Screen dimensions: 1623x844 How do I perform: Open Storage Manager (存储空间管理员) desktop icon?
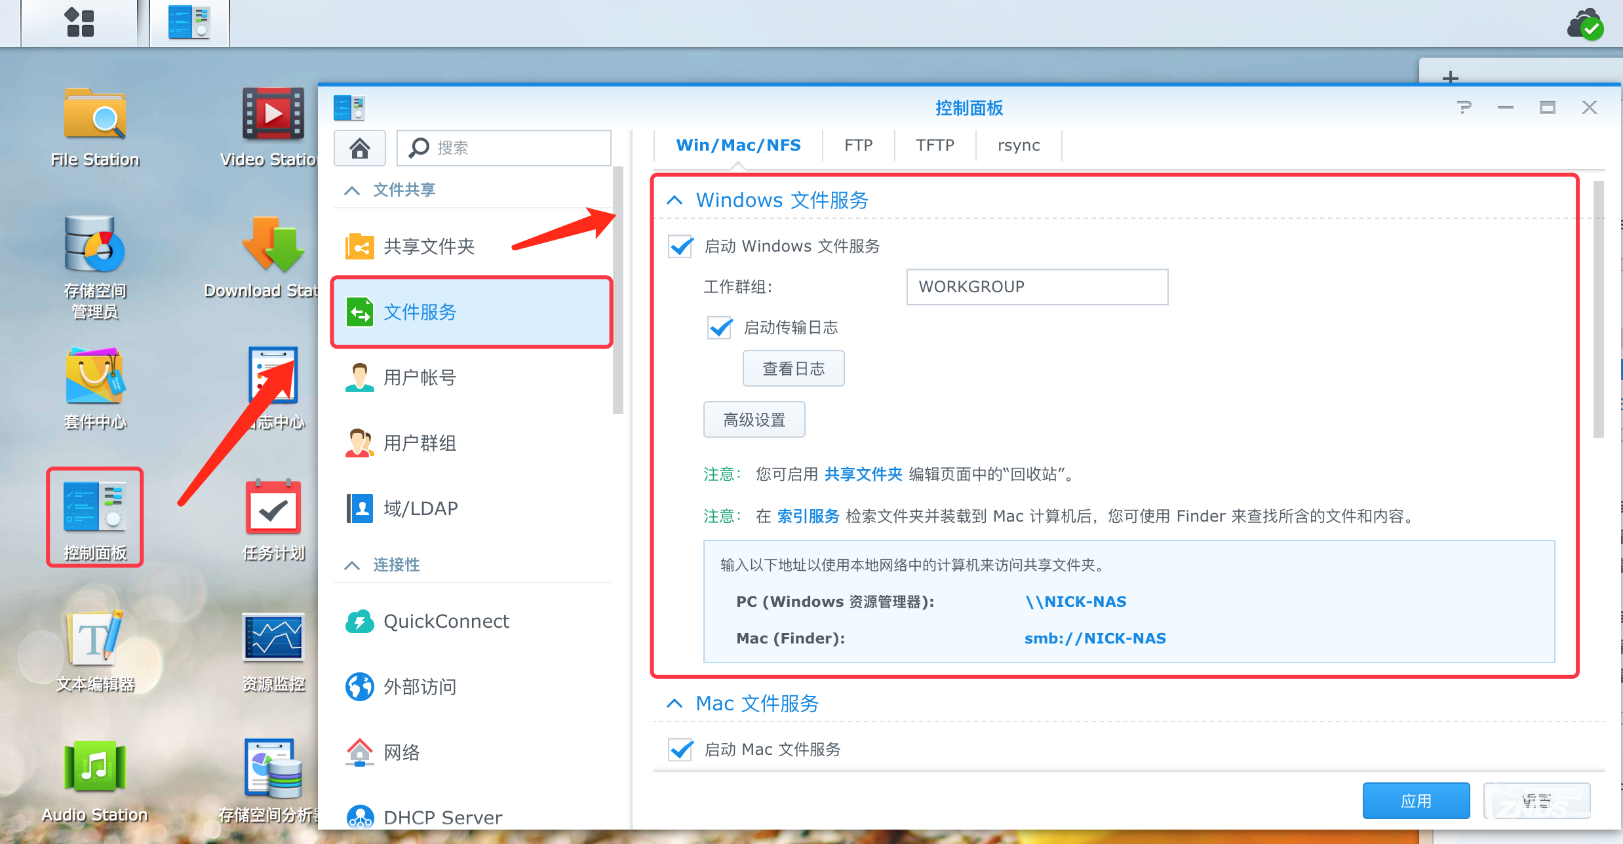click(x=95, y=267)
